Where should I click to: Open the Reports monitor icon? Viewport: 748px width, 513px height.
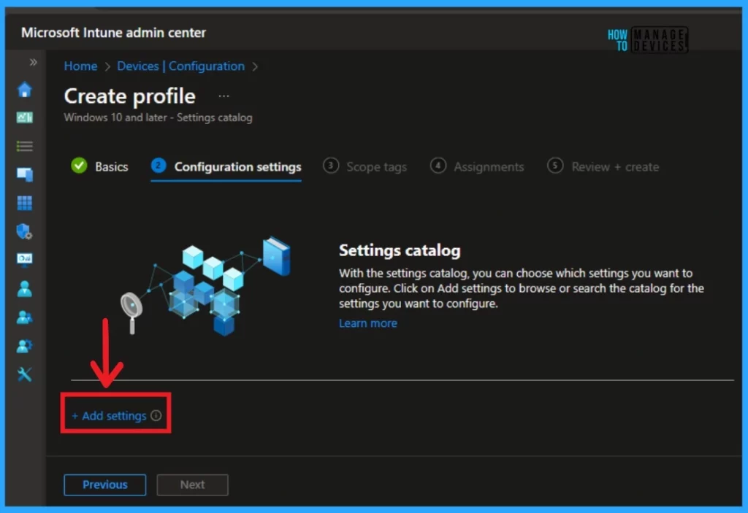coord(24,259)
